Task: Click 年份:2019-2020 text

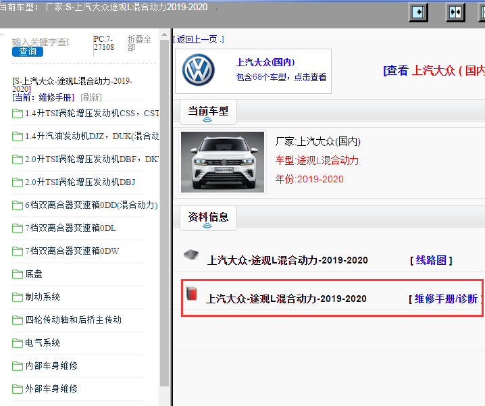Action: pos(309,179)
